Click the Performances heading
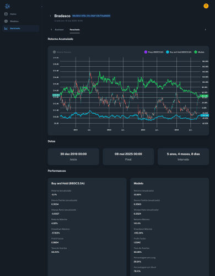The height and width of the screenshot is (276, 215). (x=57, y=171)
